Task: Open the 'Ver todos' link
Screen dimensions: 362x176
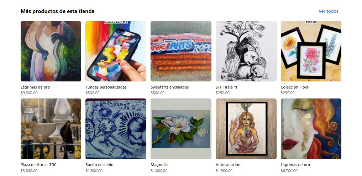Action: pyautogui.click(x=328, y=11)
